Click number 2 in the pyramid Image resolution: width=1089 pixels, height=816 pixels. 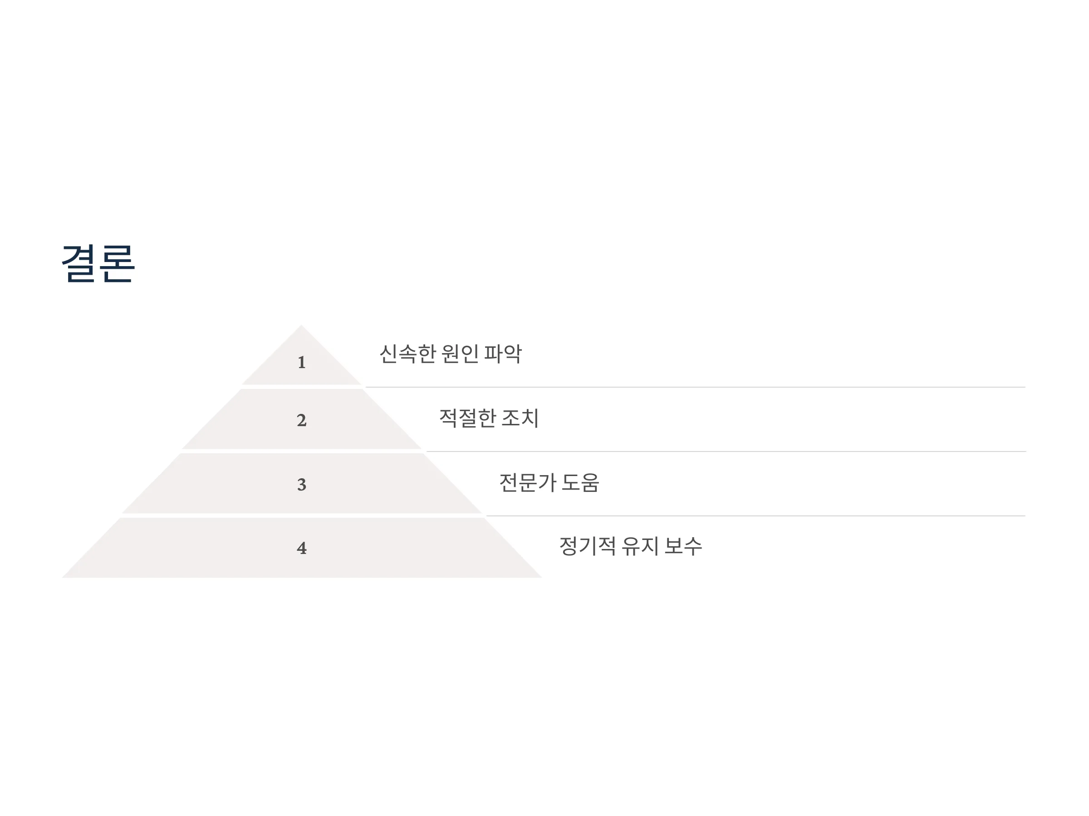pos(302,420)
